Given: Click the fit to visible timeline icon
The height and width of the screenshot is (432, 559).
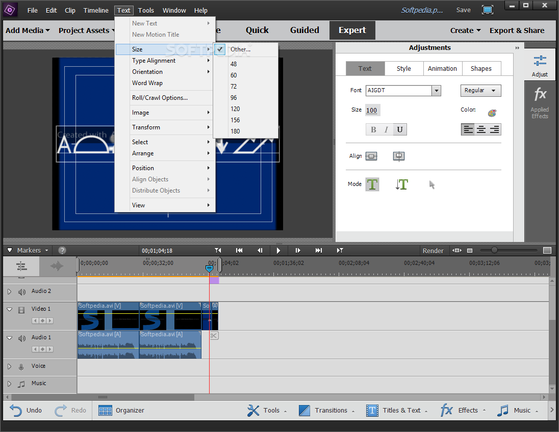Looking at the screenshot, I should [x=456, y=250].
